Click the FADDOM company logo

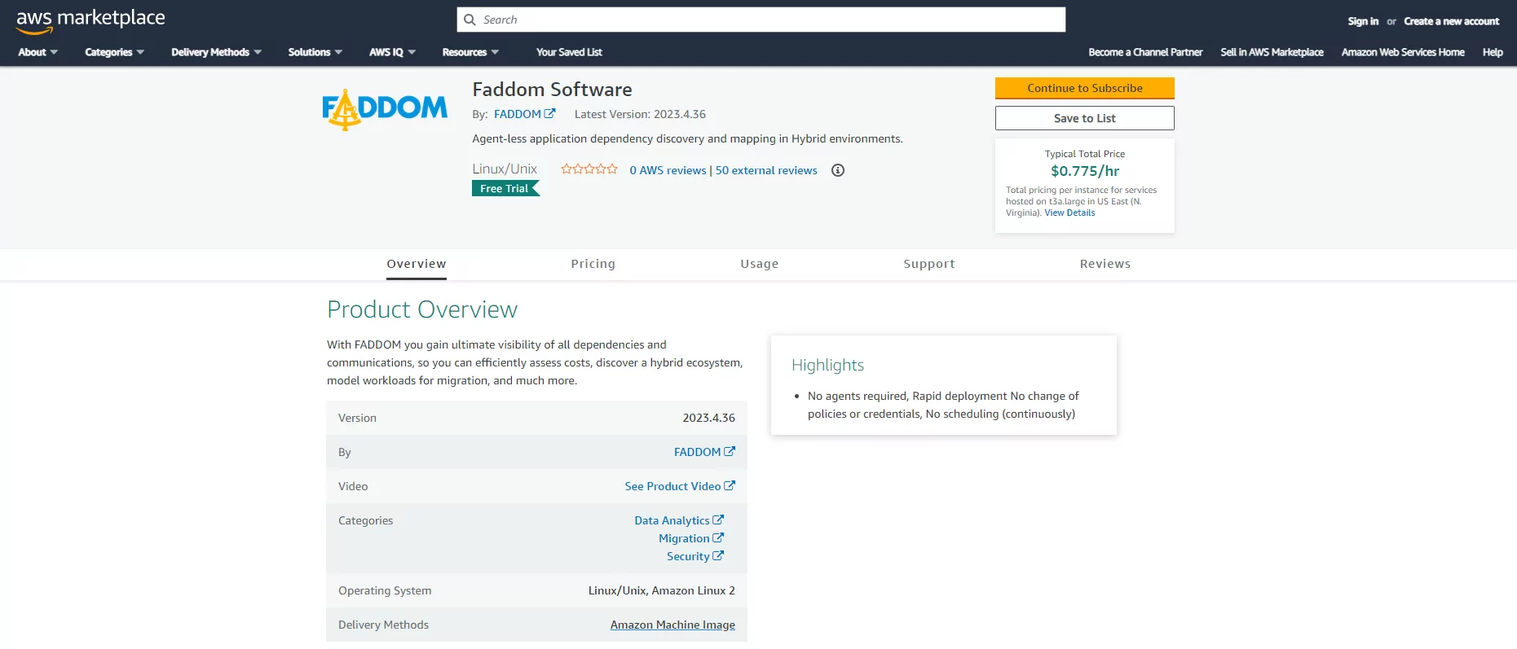click(x=385, y=109)
